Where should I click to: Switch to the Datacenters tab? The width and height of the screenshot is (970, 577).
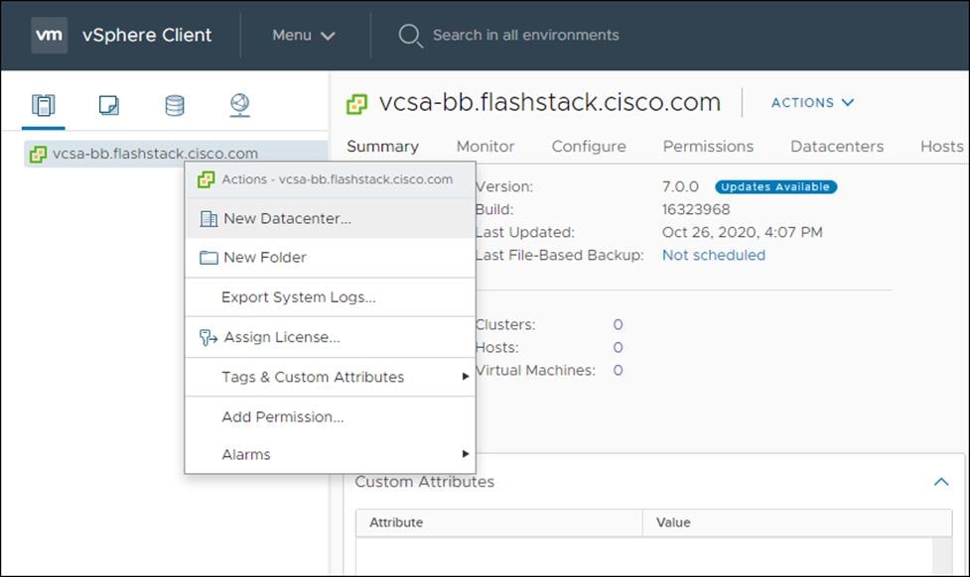pos(836,147)
